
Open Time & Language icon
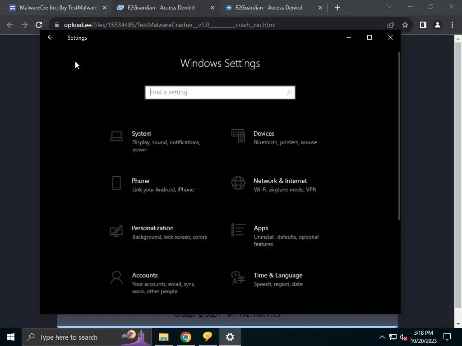tap(238, 278)
